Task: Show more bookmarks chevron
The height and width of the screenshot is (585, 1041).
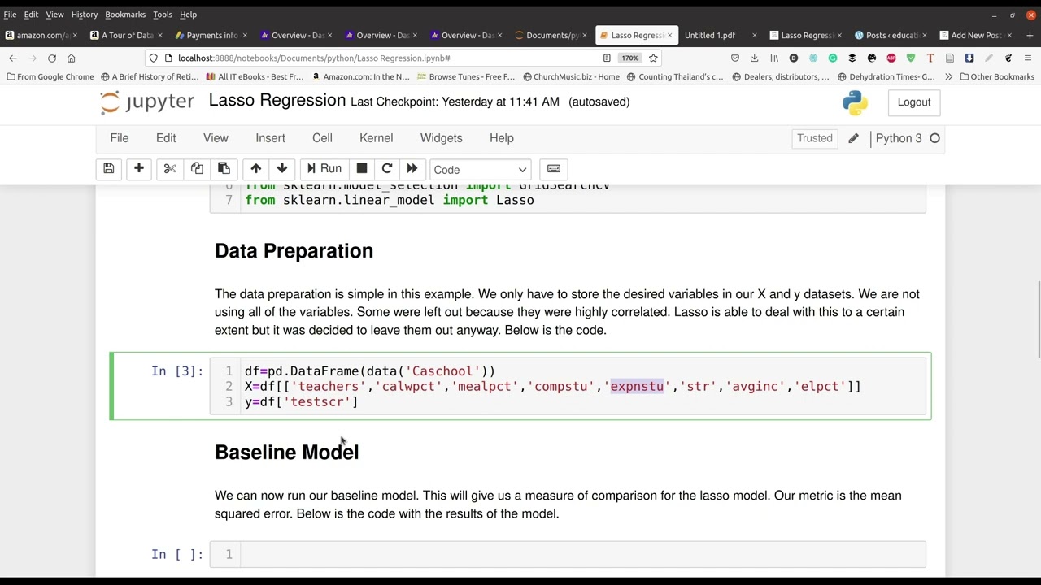Action: pos(948,77)
